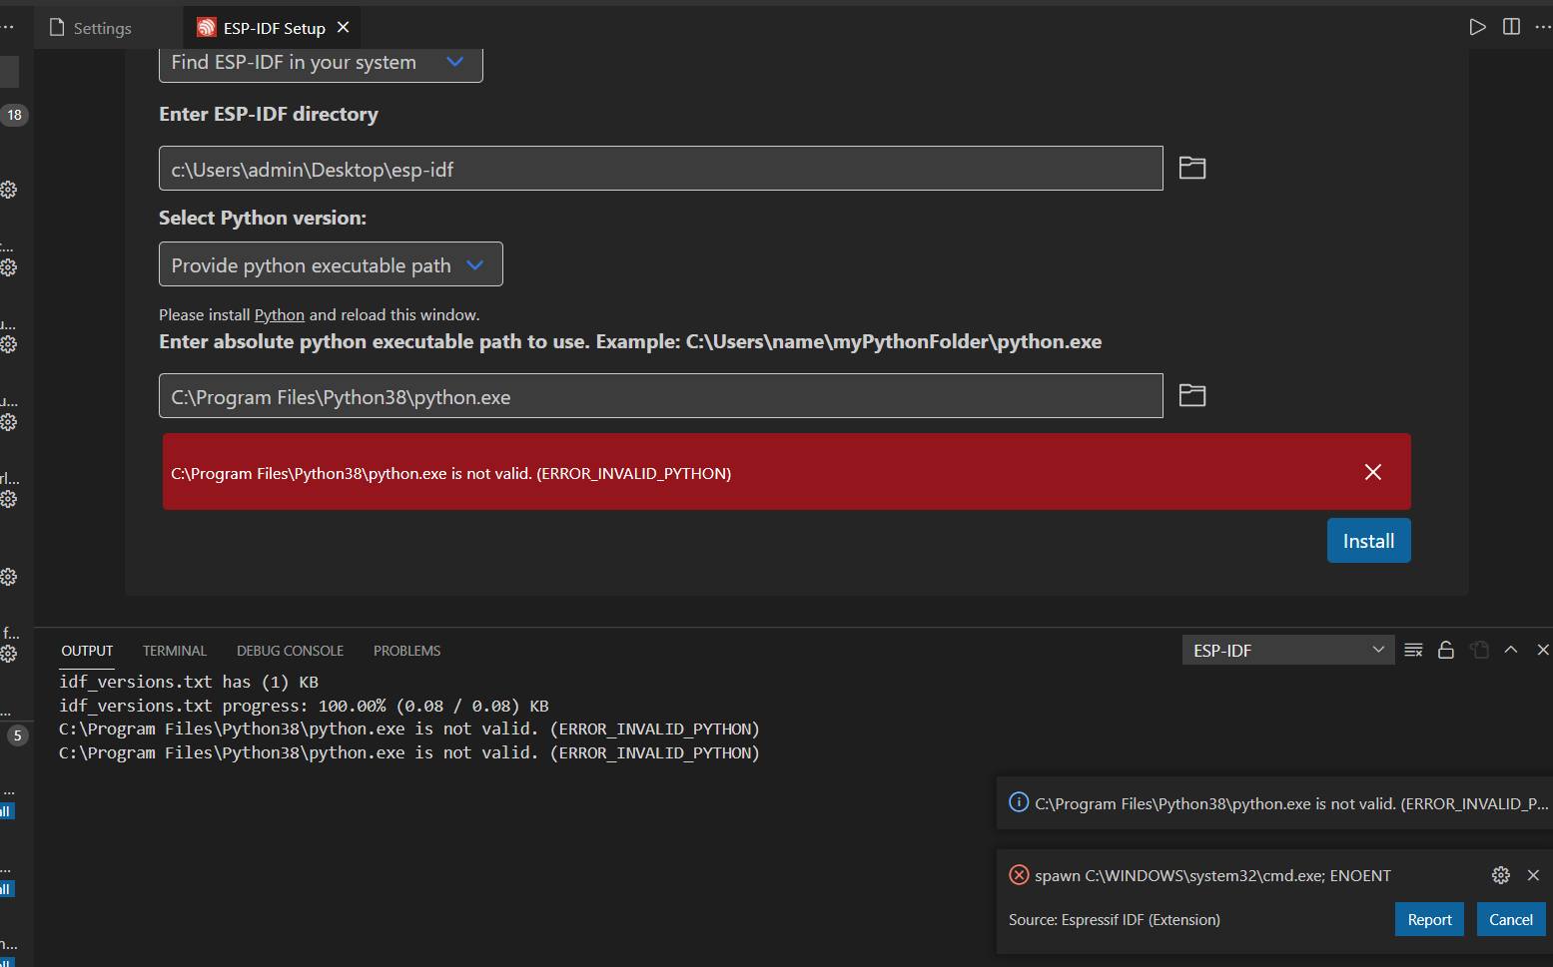The image size is (1553, 967).
Task: Click the info icon in python invalid notification
Action: pyautogui.click(x=1019, y=802)
